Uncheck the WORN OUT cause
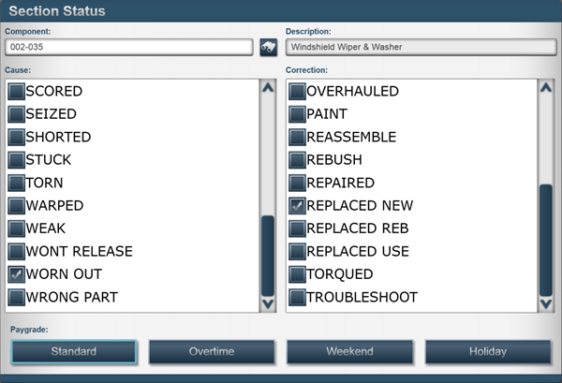 coord(17,274)
